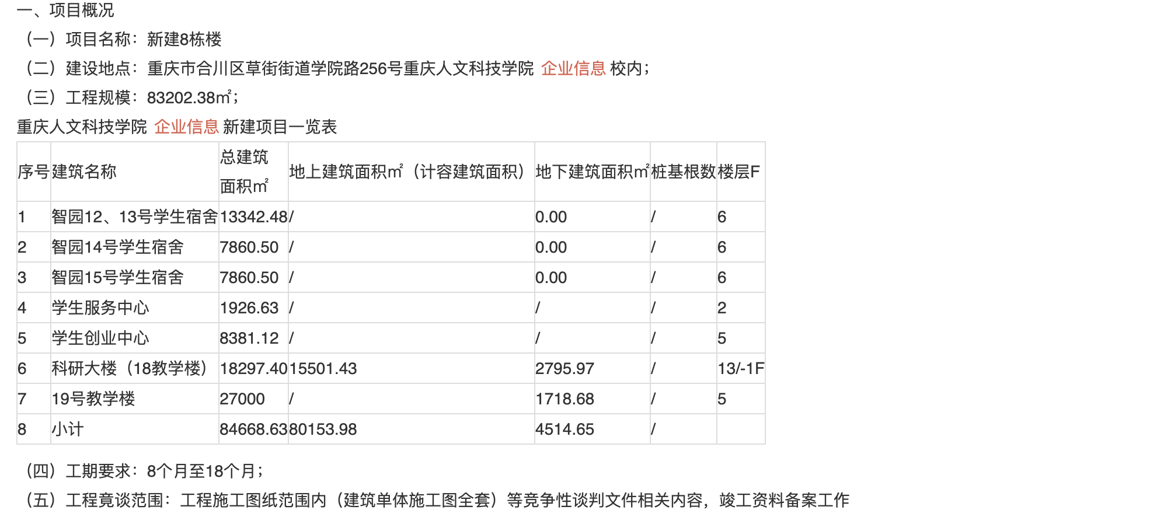This screenshot has height=517, width=1164.
Task: Click the 地下建筑面积㎡ column header
Action: [x=592, y=172]
